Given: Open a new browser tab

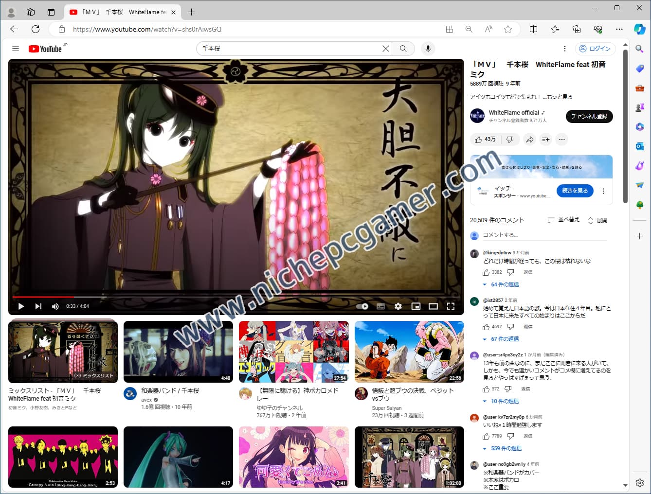Looking at the screenshot, I should click(x=192, y=12).
